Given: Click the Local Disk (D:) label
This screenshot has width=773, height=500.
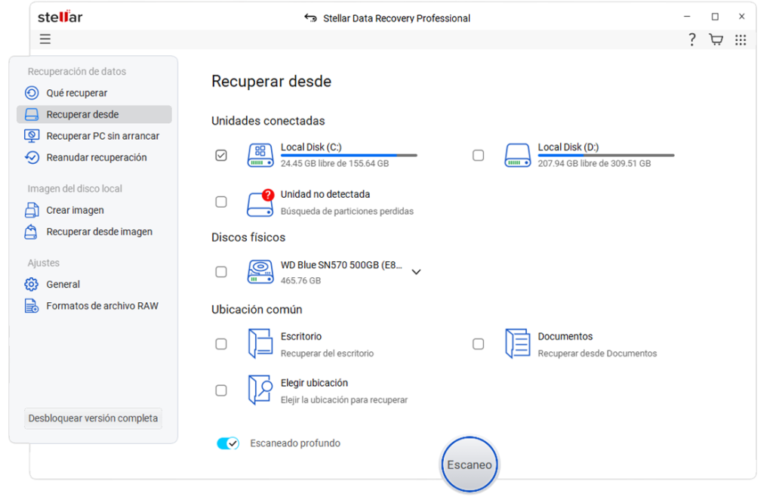Looking at the screenshot, I should coord(568,147).
